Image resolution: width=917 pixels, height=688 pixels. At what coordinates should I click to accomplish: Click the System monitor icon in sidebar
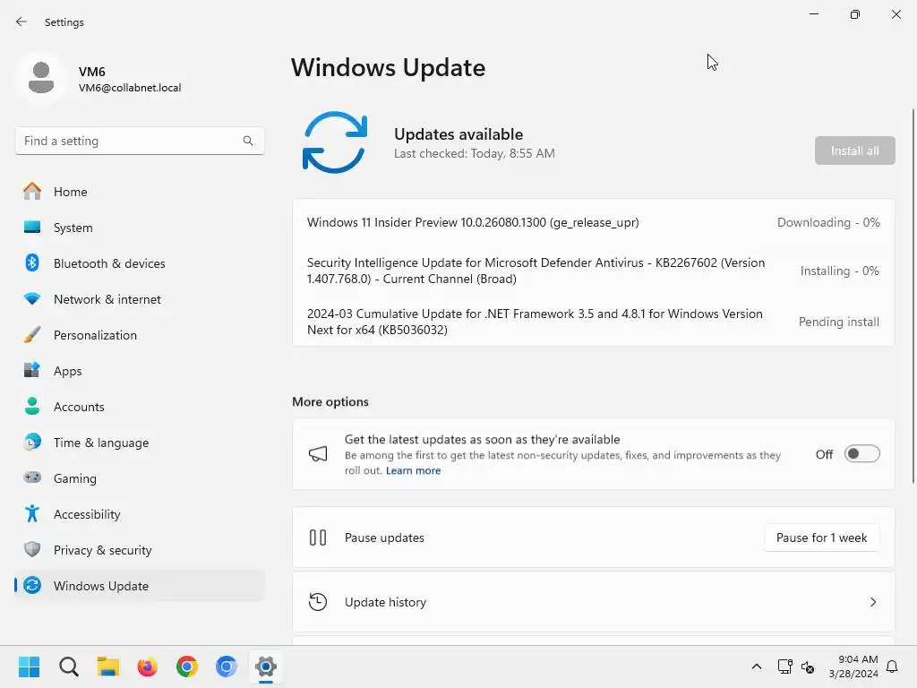[x=32, y=227]
